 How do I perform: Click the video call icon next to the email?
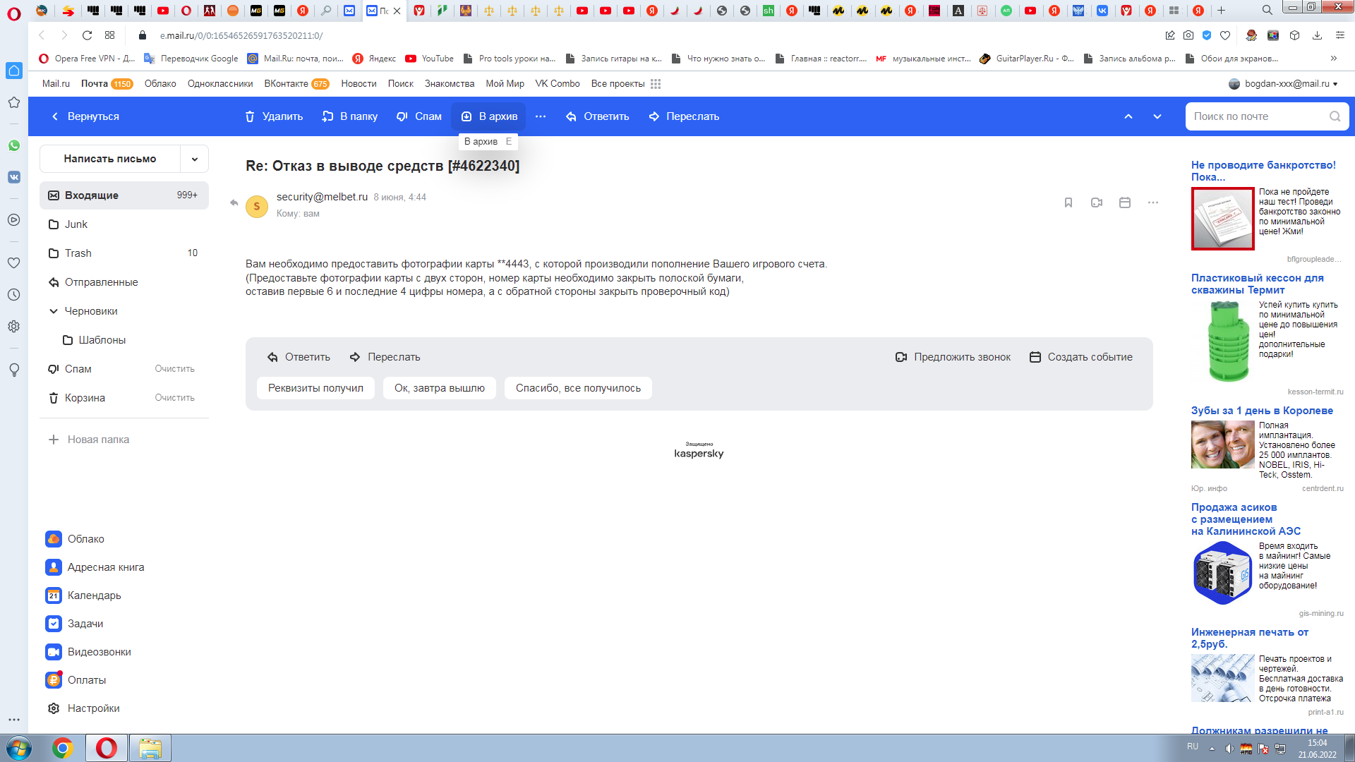1097,202
